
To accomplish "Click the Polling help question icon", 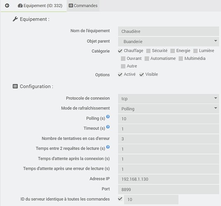I will click(108, 117).
